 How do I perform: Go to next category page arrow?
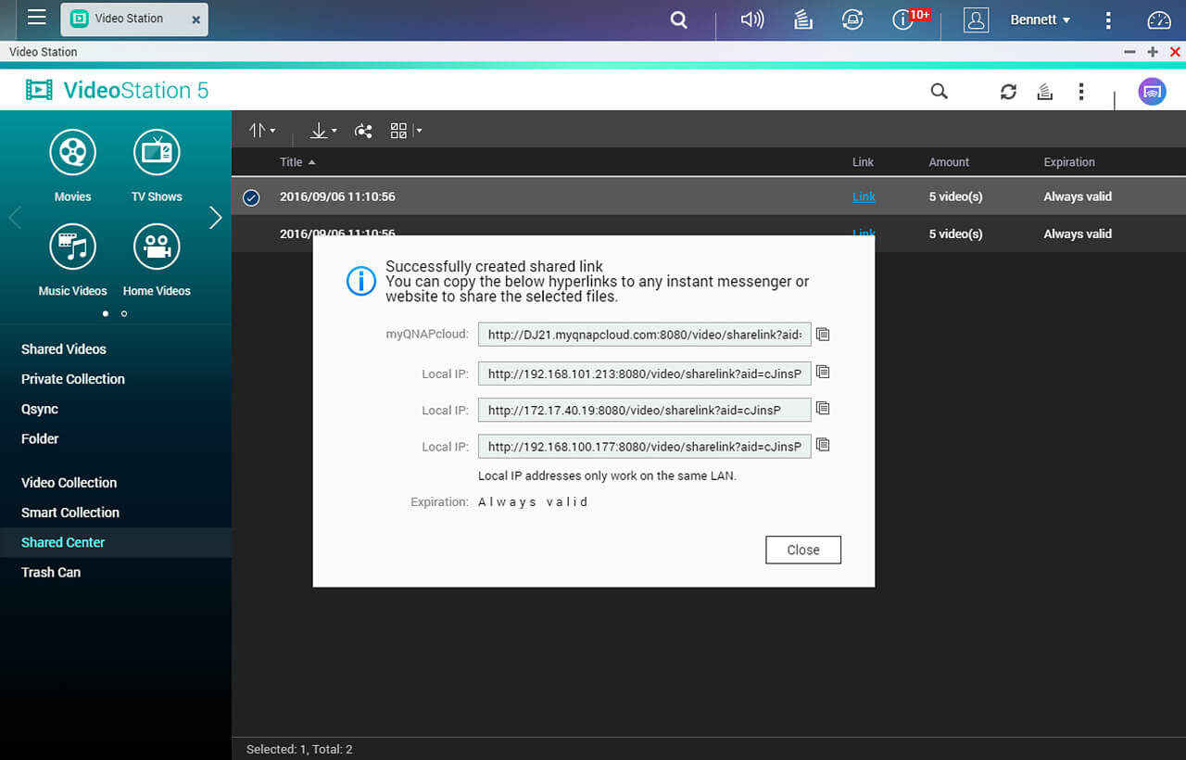(x=215, y=218)
